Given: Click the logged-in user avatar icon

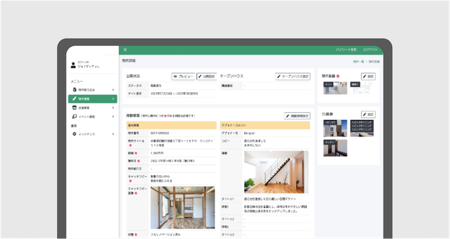Looking at the screenshot, I should pyautogui.click(x=73, y=65).
